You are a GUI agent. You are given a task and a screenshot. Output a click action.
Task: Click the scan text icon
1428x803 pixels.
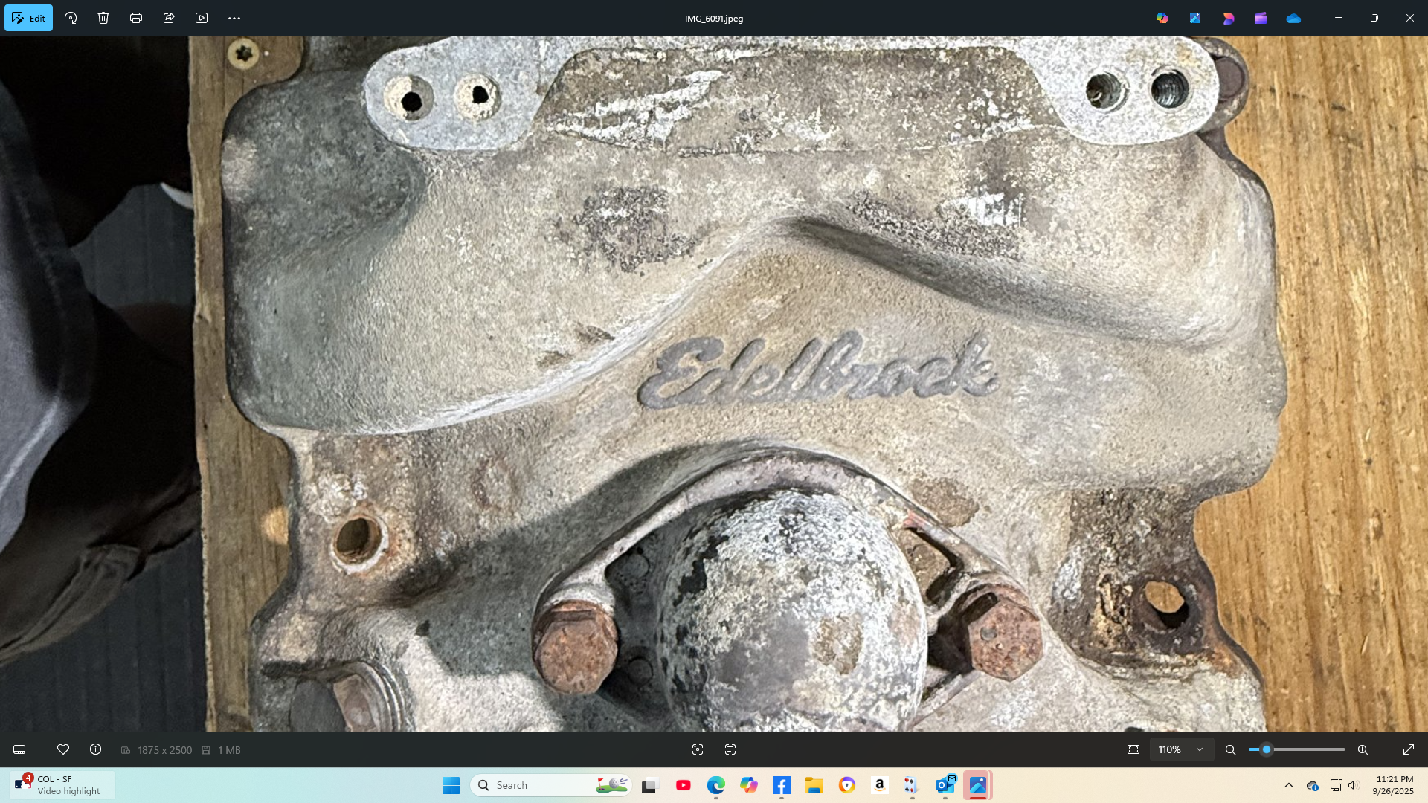730,750
